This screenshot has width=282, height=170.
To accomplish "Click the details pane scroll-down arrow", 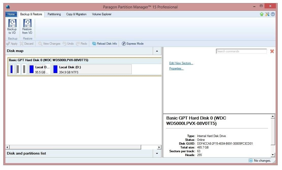I will 273,155.
